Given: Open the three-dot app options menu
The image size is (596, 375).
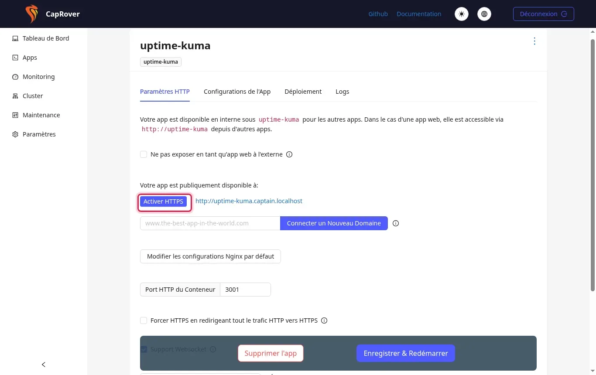Looking at the screenshot, I should pos(534,41).
